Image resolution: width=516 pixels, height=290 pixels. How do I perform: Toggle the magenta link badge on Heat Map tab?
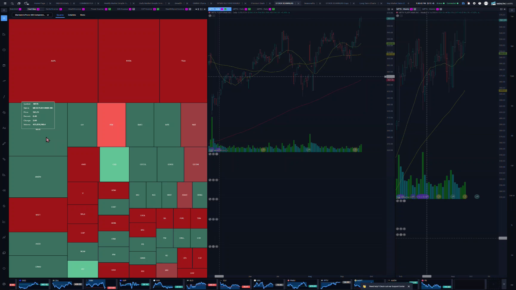pos(38,9)
